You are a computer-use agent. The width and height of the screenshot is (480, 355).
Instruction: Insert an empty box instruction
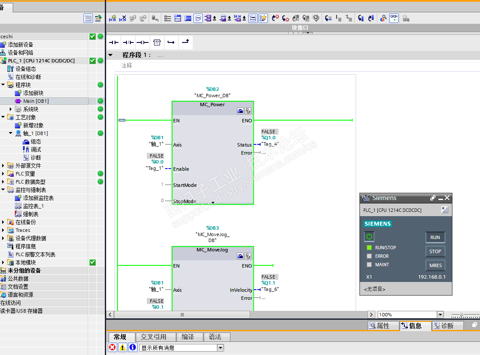click(x=157, y=42)
